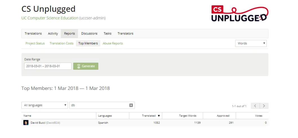Click the CS Unplugged project title

pos(48,9)
